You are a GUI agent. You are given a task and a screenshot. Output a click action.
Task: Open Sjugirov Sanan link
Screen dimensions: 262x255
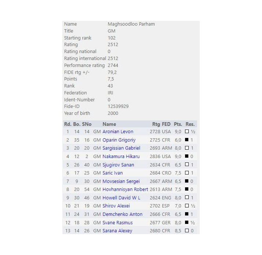coord(118,165)
